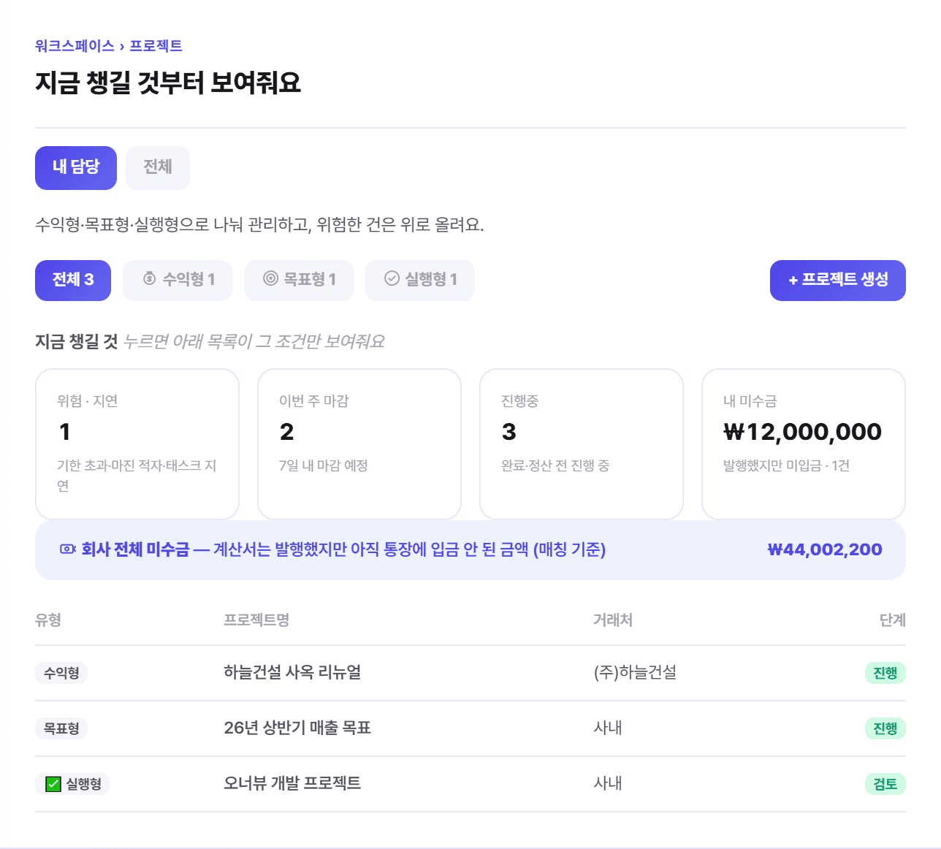Click client name (주)하늘건설
The image size is (941, 849).
point(635,672)
